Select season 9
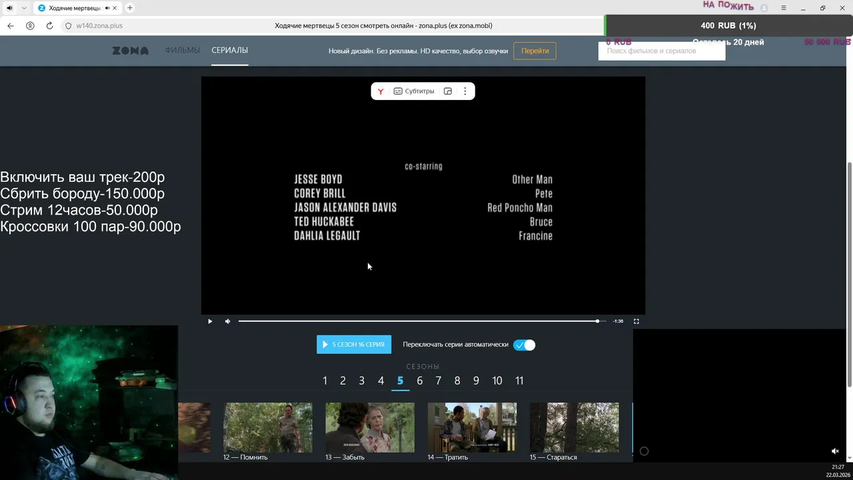 [x=476, y=381]
